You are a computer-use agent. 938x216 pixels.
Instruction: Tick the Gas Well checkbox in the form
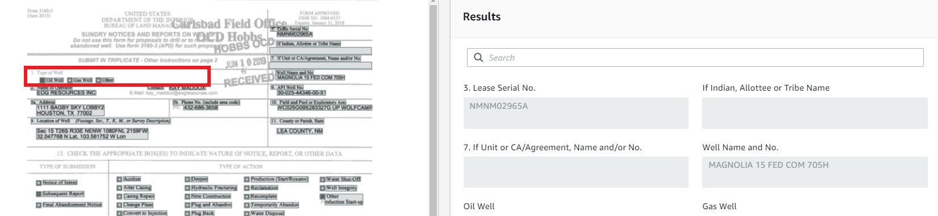click(x=70, y=81)
